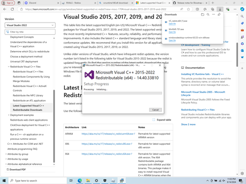Search downloads with the magnifier icon
The image size is (246, 184).
(x=208, y=15)
